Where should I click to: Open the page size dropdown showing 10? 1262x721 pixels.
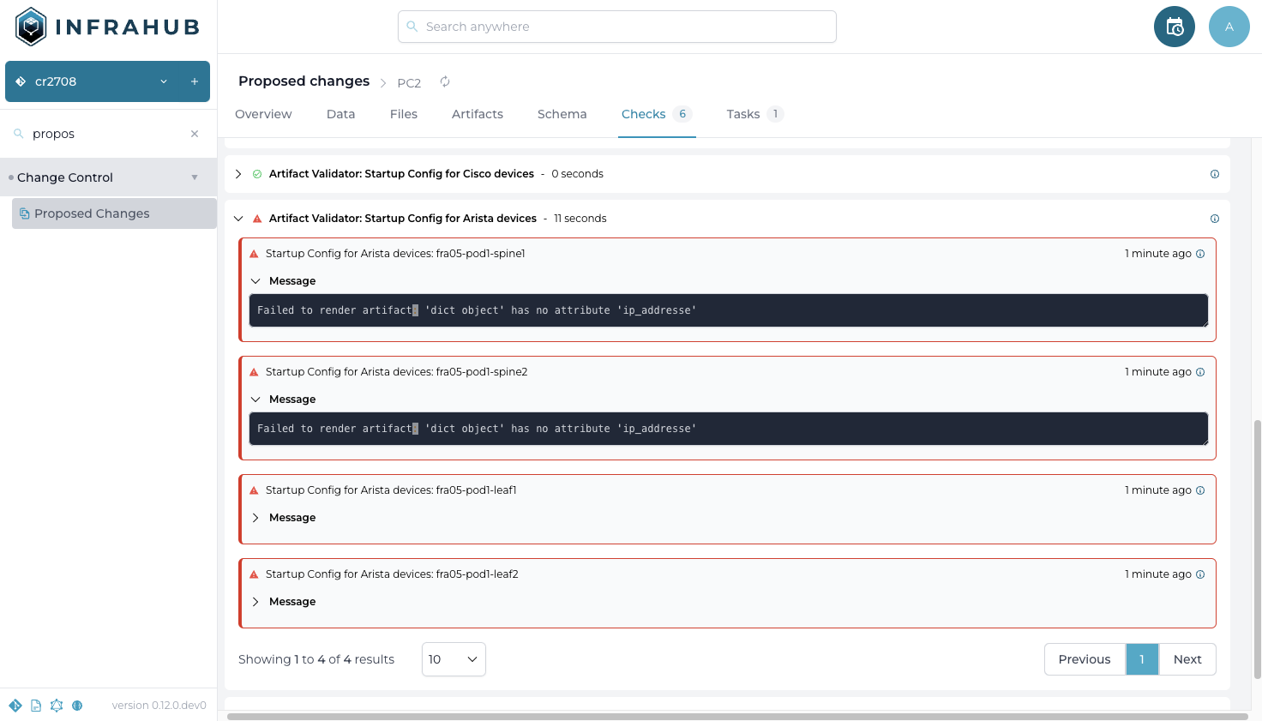tap(454, 659)
